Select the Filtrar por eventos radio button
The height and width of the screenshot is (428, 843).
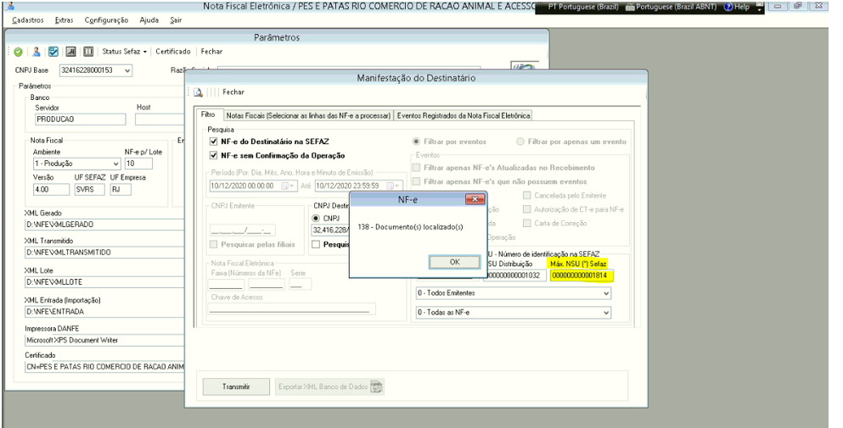point(416,142)
